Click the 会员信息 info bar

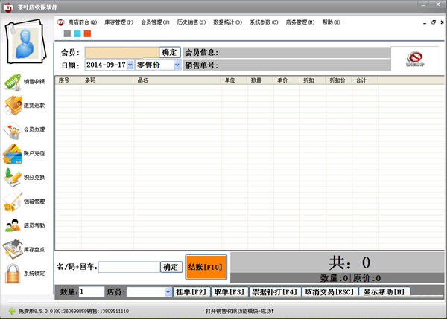click(287, 53)
